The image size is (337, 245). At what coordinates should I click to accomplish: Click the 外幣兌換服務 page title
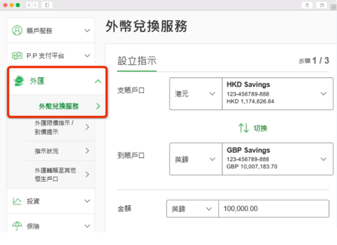tap(147, 27)
